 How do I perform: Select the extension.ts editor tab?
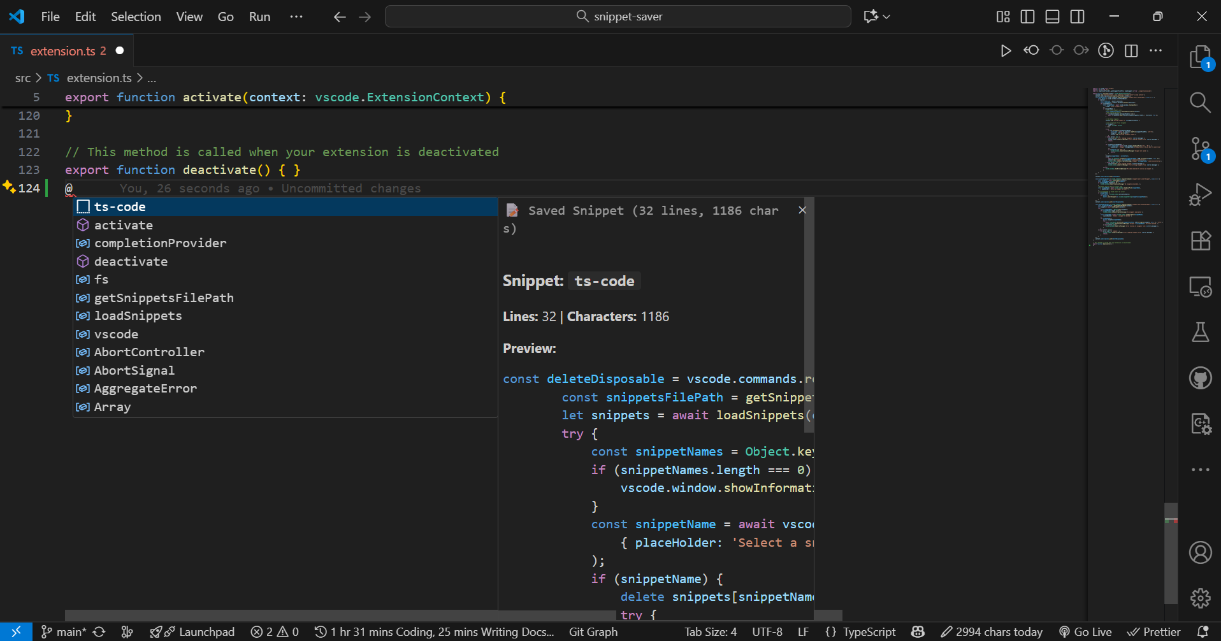(x=62, y=51)
